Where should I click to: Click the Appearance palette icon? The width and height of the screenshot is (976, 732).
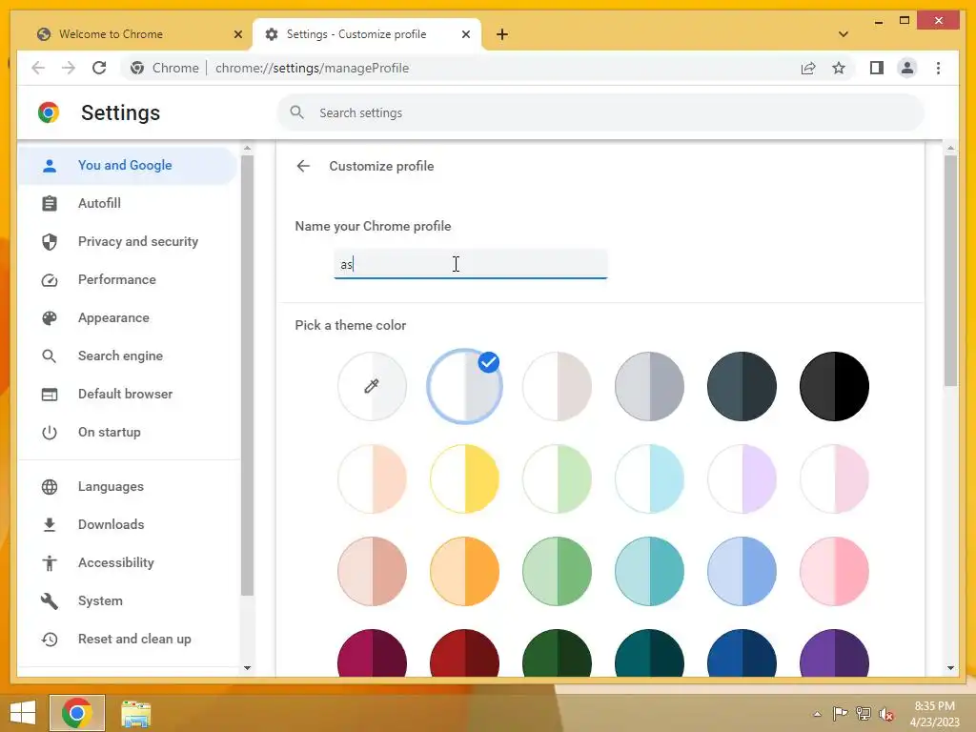(x=50, y=318)
